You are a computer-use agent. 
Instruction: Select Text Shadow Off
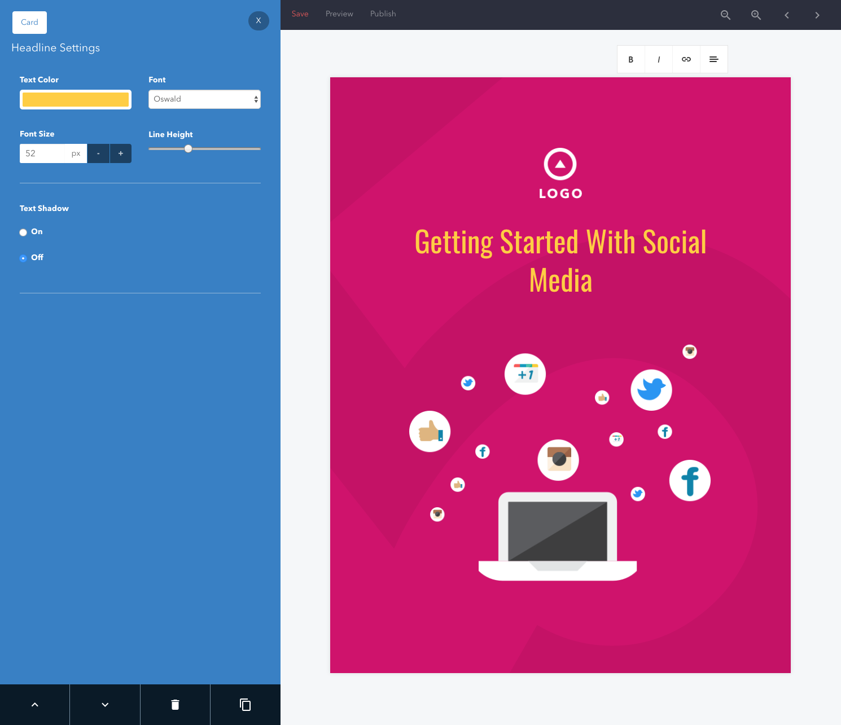point(23,258)
